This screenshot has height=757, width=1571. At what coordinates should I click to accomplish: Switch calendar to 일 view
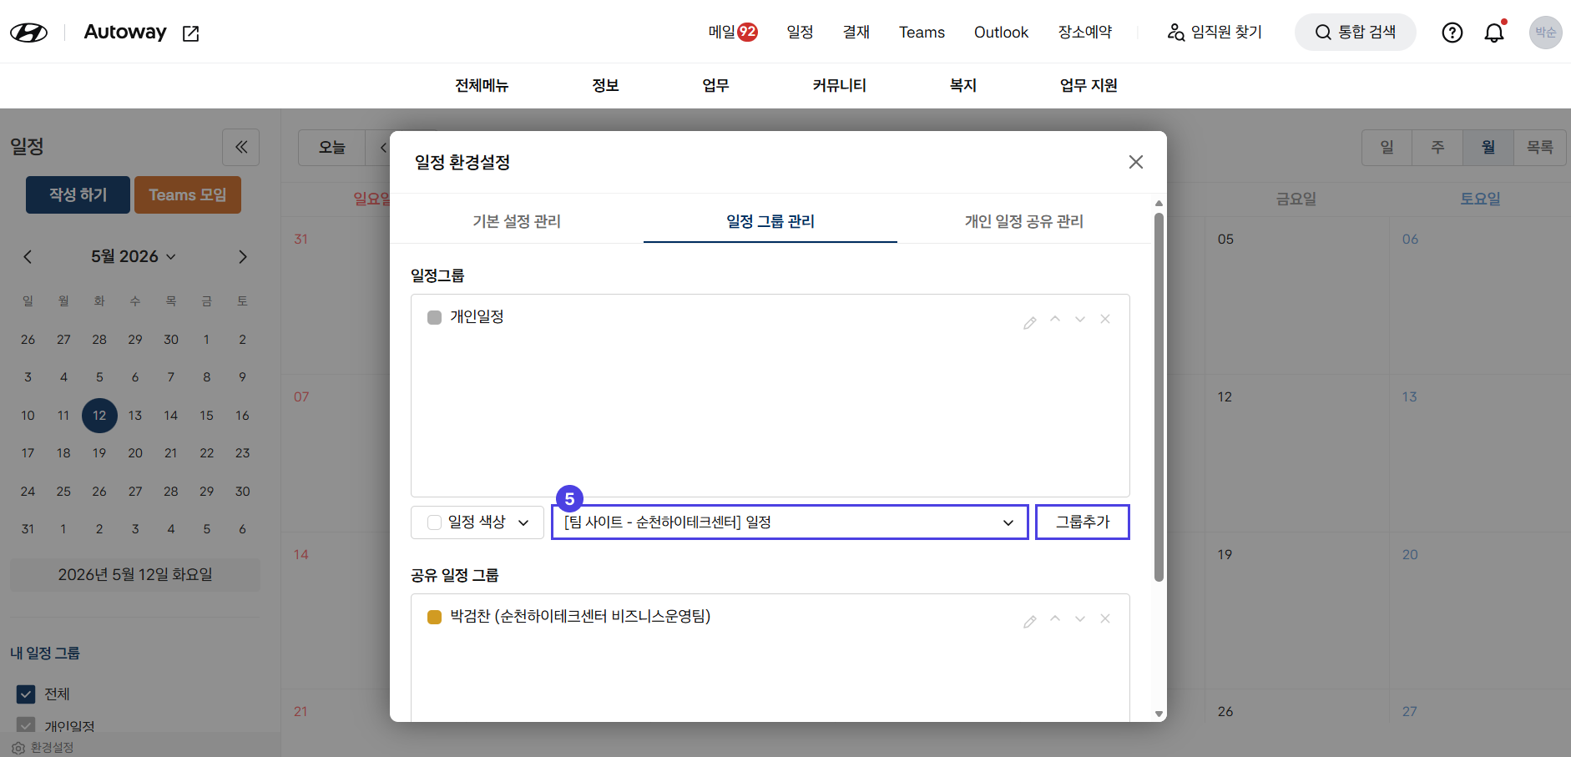[1387, 148]
